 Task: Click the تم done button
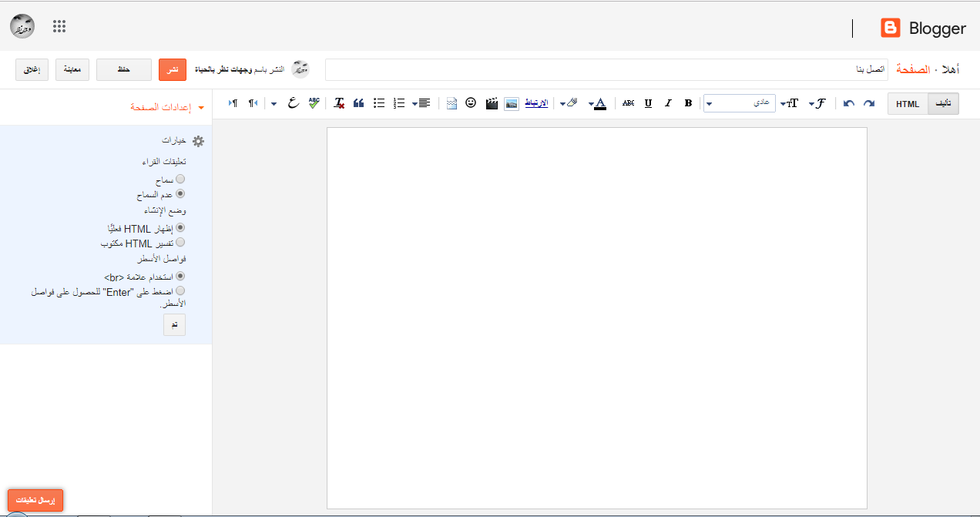point(174,324)
